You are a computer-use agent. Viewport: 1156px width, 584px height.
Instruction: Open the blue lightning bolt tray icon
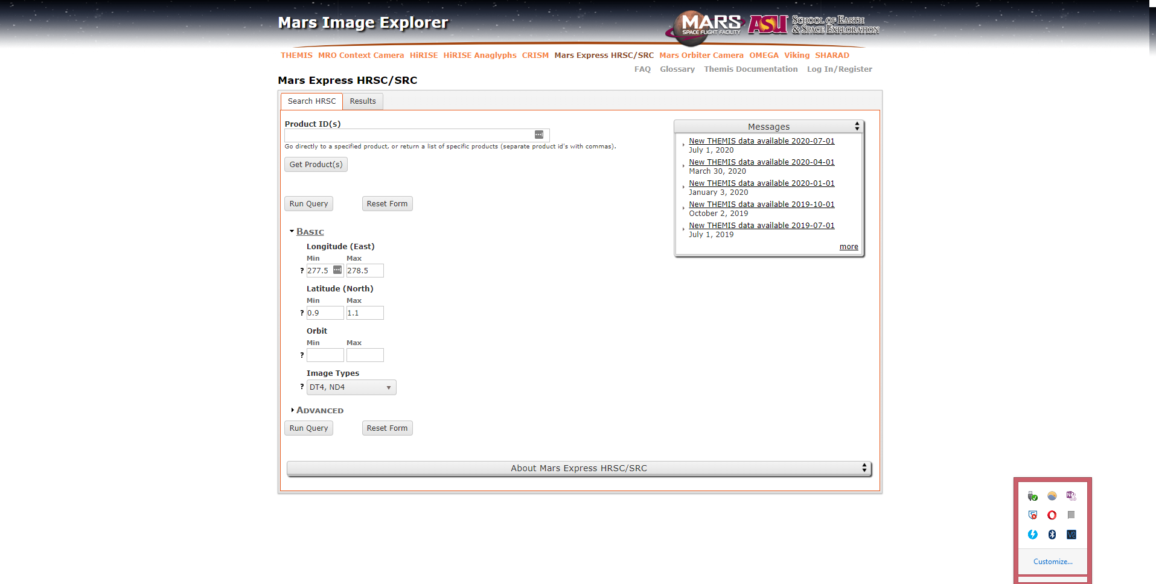click(1033, 535)
